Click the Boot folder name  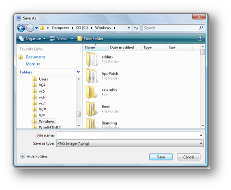[105, 107]
